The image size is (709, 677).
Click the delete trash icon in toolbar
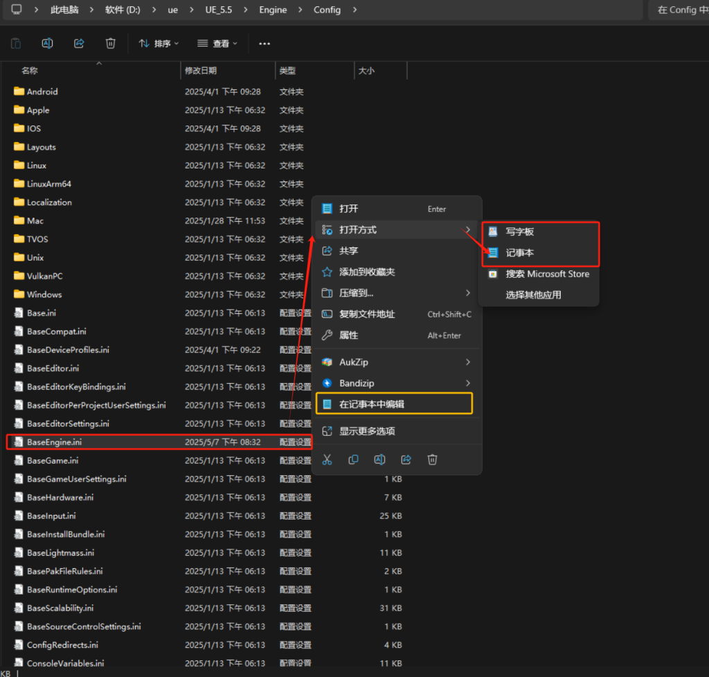[110, 44]
